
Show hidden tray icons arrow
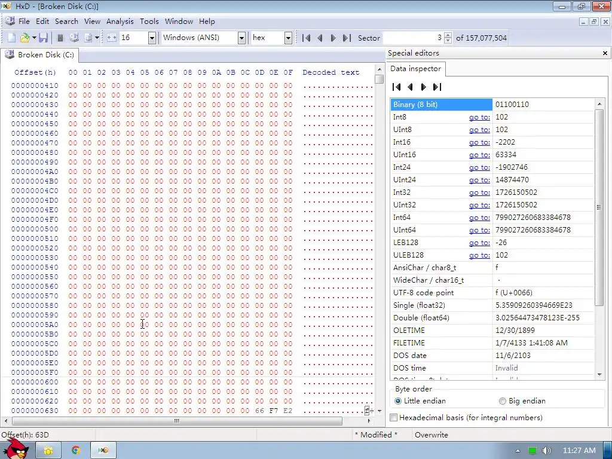[x=518, y=451]
